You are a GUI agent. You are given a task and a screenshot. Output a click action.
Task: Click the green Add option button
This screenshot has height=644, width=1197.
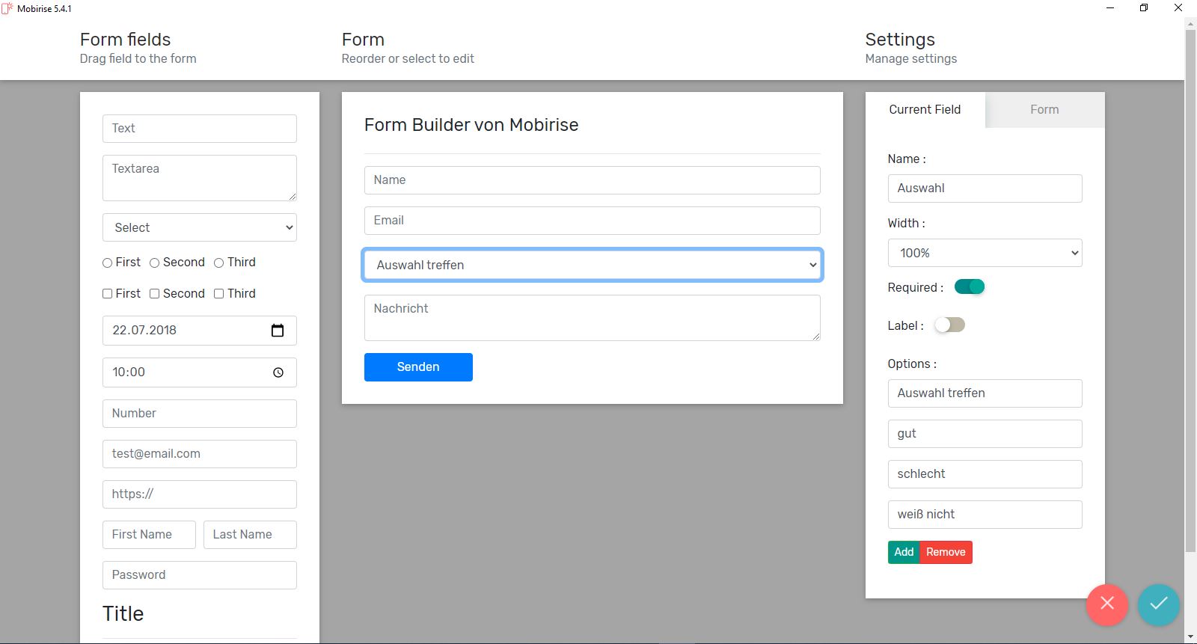click(904, 552)
